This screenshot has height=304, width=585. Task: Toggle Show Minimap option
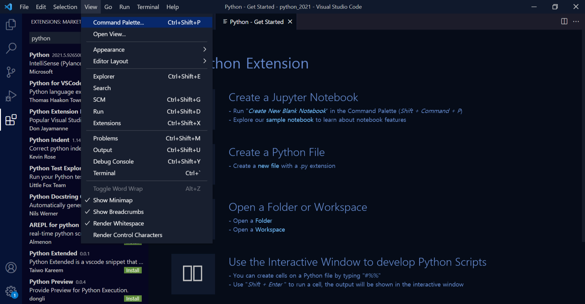[147, 200]
